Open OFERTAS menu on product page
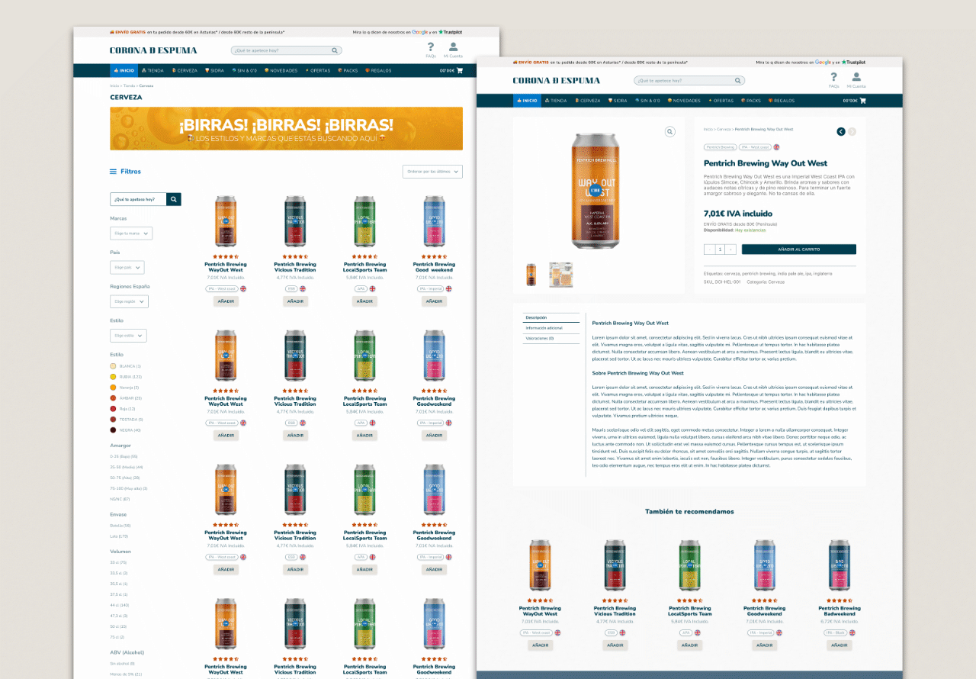The image size is (976, 679). tap(721, 100)
